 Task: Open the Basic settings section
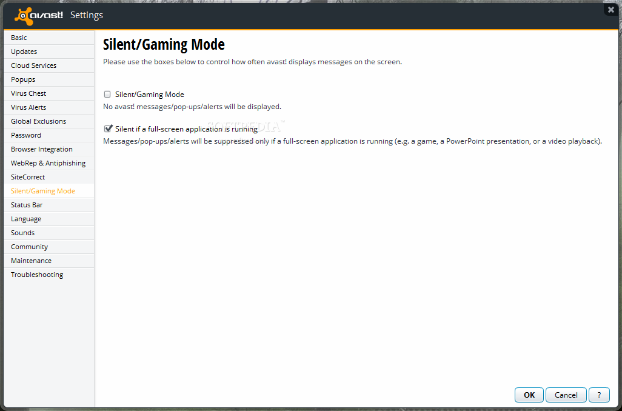click(x=48, y=38)
